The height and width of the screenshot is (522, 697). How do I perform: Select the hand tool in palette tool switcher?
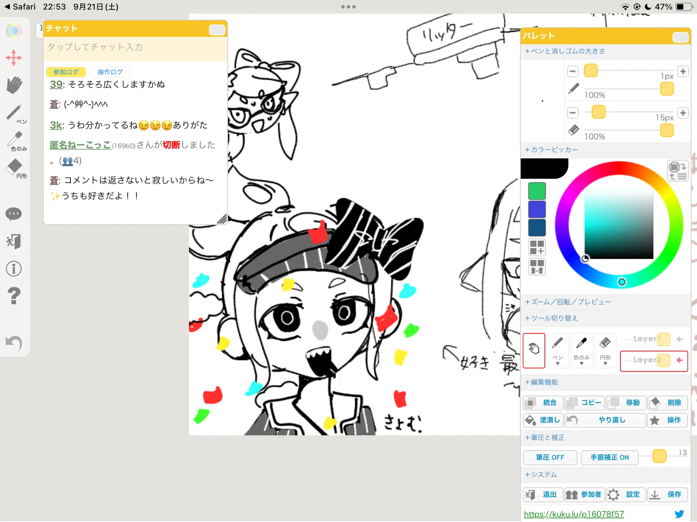tap(534, 350)
